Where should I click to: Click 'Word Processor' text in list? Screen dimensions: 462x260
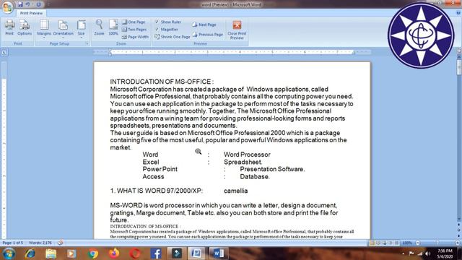click(x=247, y=155)
